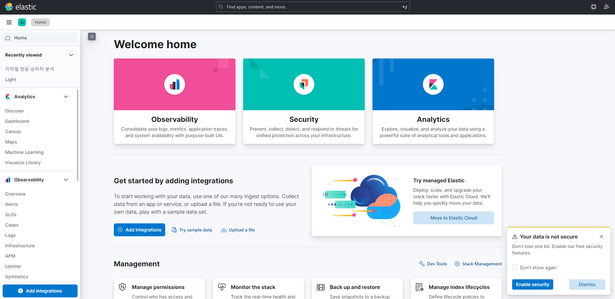Click the Home icon in sidebar

tap(8, 38)
